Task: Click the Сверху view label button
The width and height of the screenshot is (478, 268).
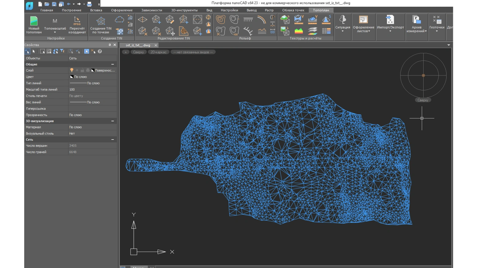Action: coord(138,52)
